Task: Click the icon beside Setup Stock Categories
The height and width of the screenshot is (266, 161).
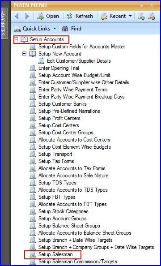Action: point(33,211)
